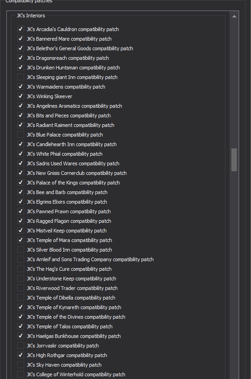Check JK's Riverwood Trader compatibility patch
The width and height of the screenshot is (251, 379).
point(21,288)
